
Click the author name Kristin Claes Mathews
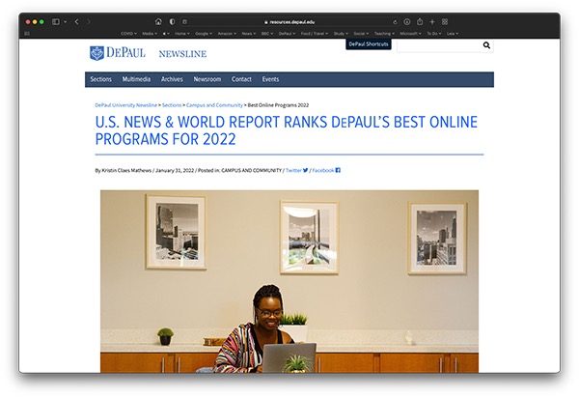[x=126, y=170]
